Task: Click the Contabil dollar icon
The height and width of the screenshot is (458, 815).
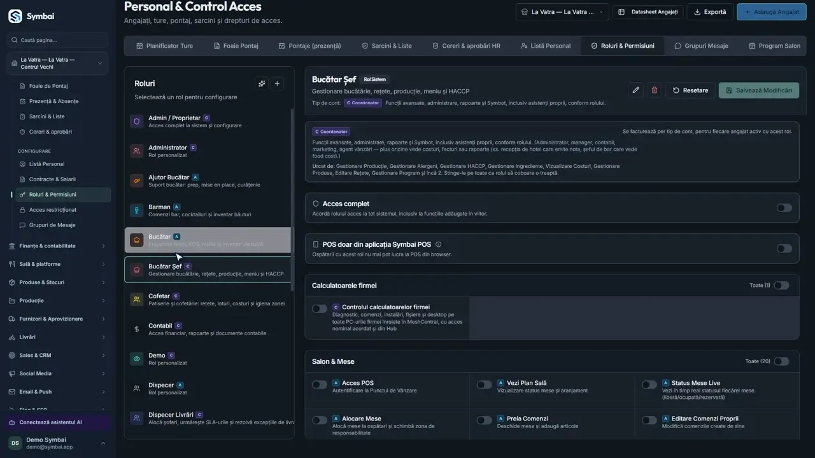Action: [136, 329]
